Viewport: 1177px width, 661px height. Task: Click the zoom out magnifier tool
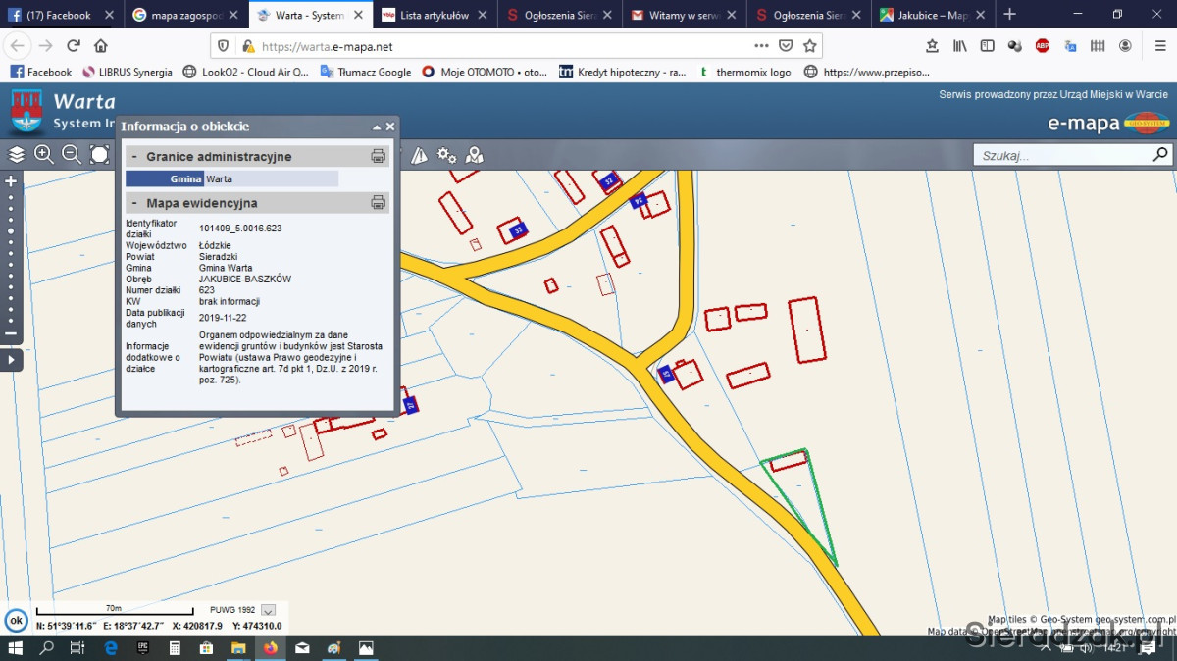pos(72,154)
